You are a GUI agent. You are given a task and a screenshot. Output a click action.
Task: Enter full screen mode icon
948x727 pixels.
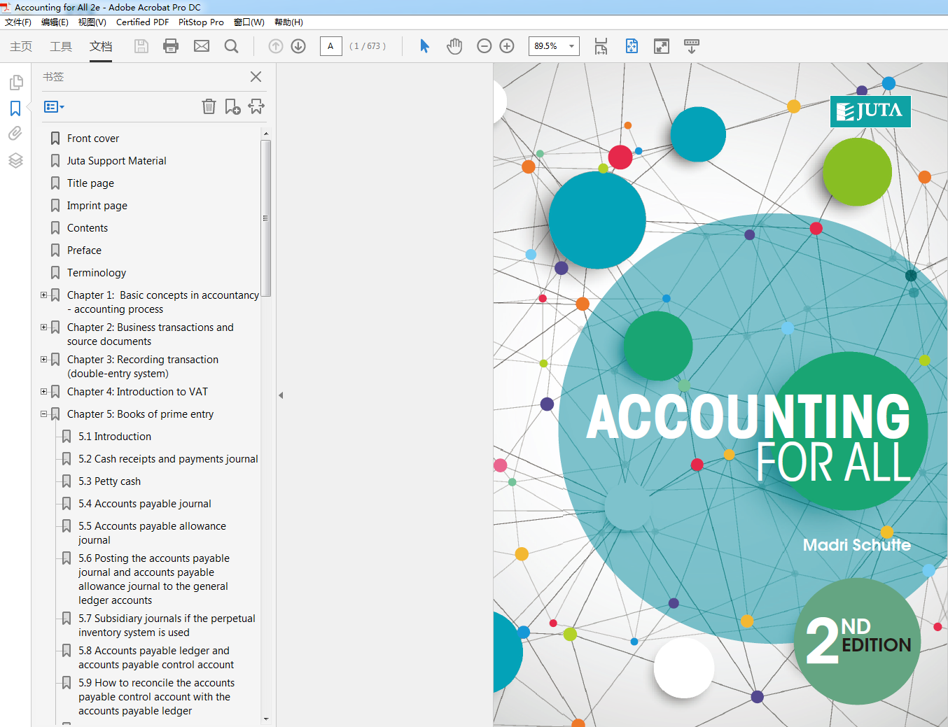tap(662, 46)
